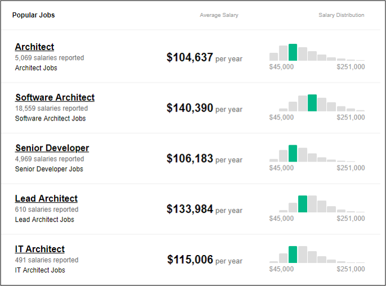Browse IT Architect Jobs link

click(40, 270)
